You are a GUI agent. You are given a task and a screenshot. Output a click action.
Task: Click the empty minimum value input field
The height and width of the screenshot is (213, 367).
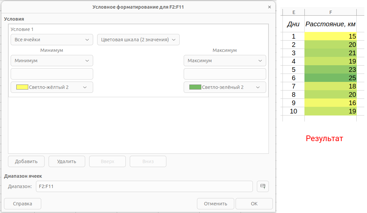(x=52, y=74)
